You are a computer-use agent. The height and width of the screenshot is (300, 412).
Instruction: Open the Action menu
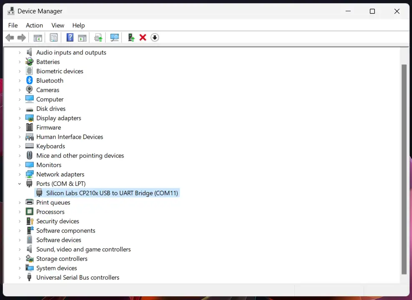34,25
